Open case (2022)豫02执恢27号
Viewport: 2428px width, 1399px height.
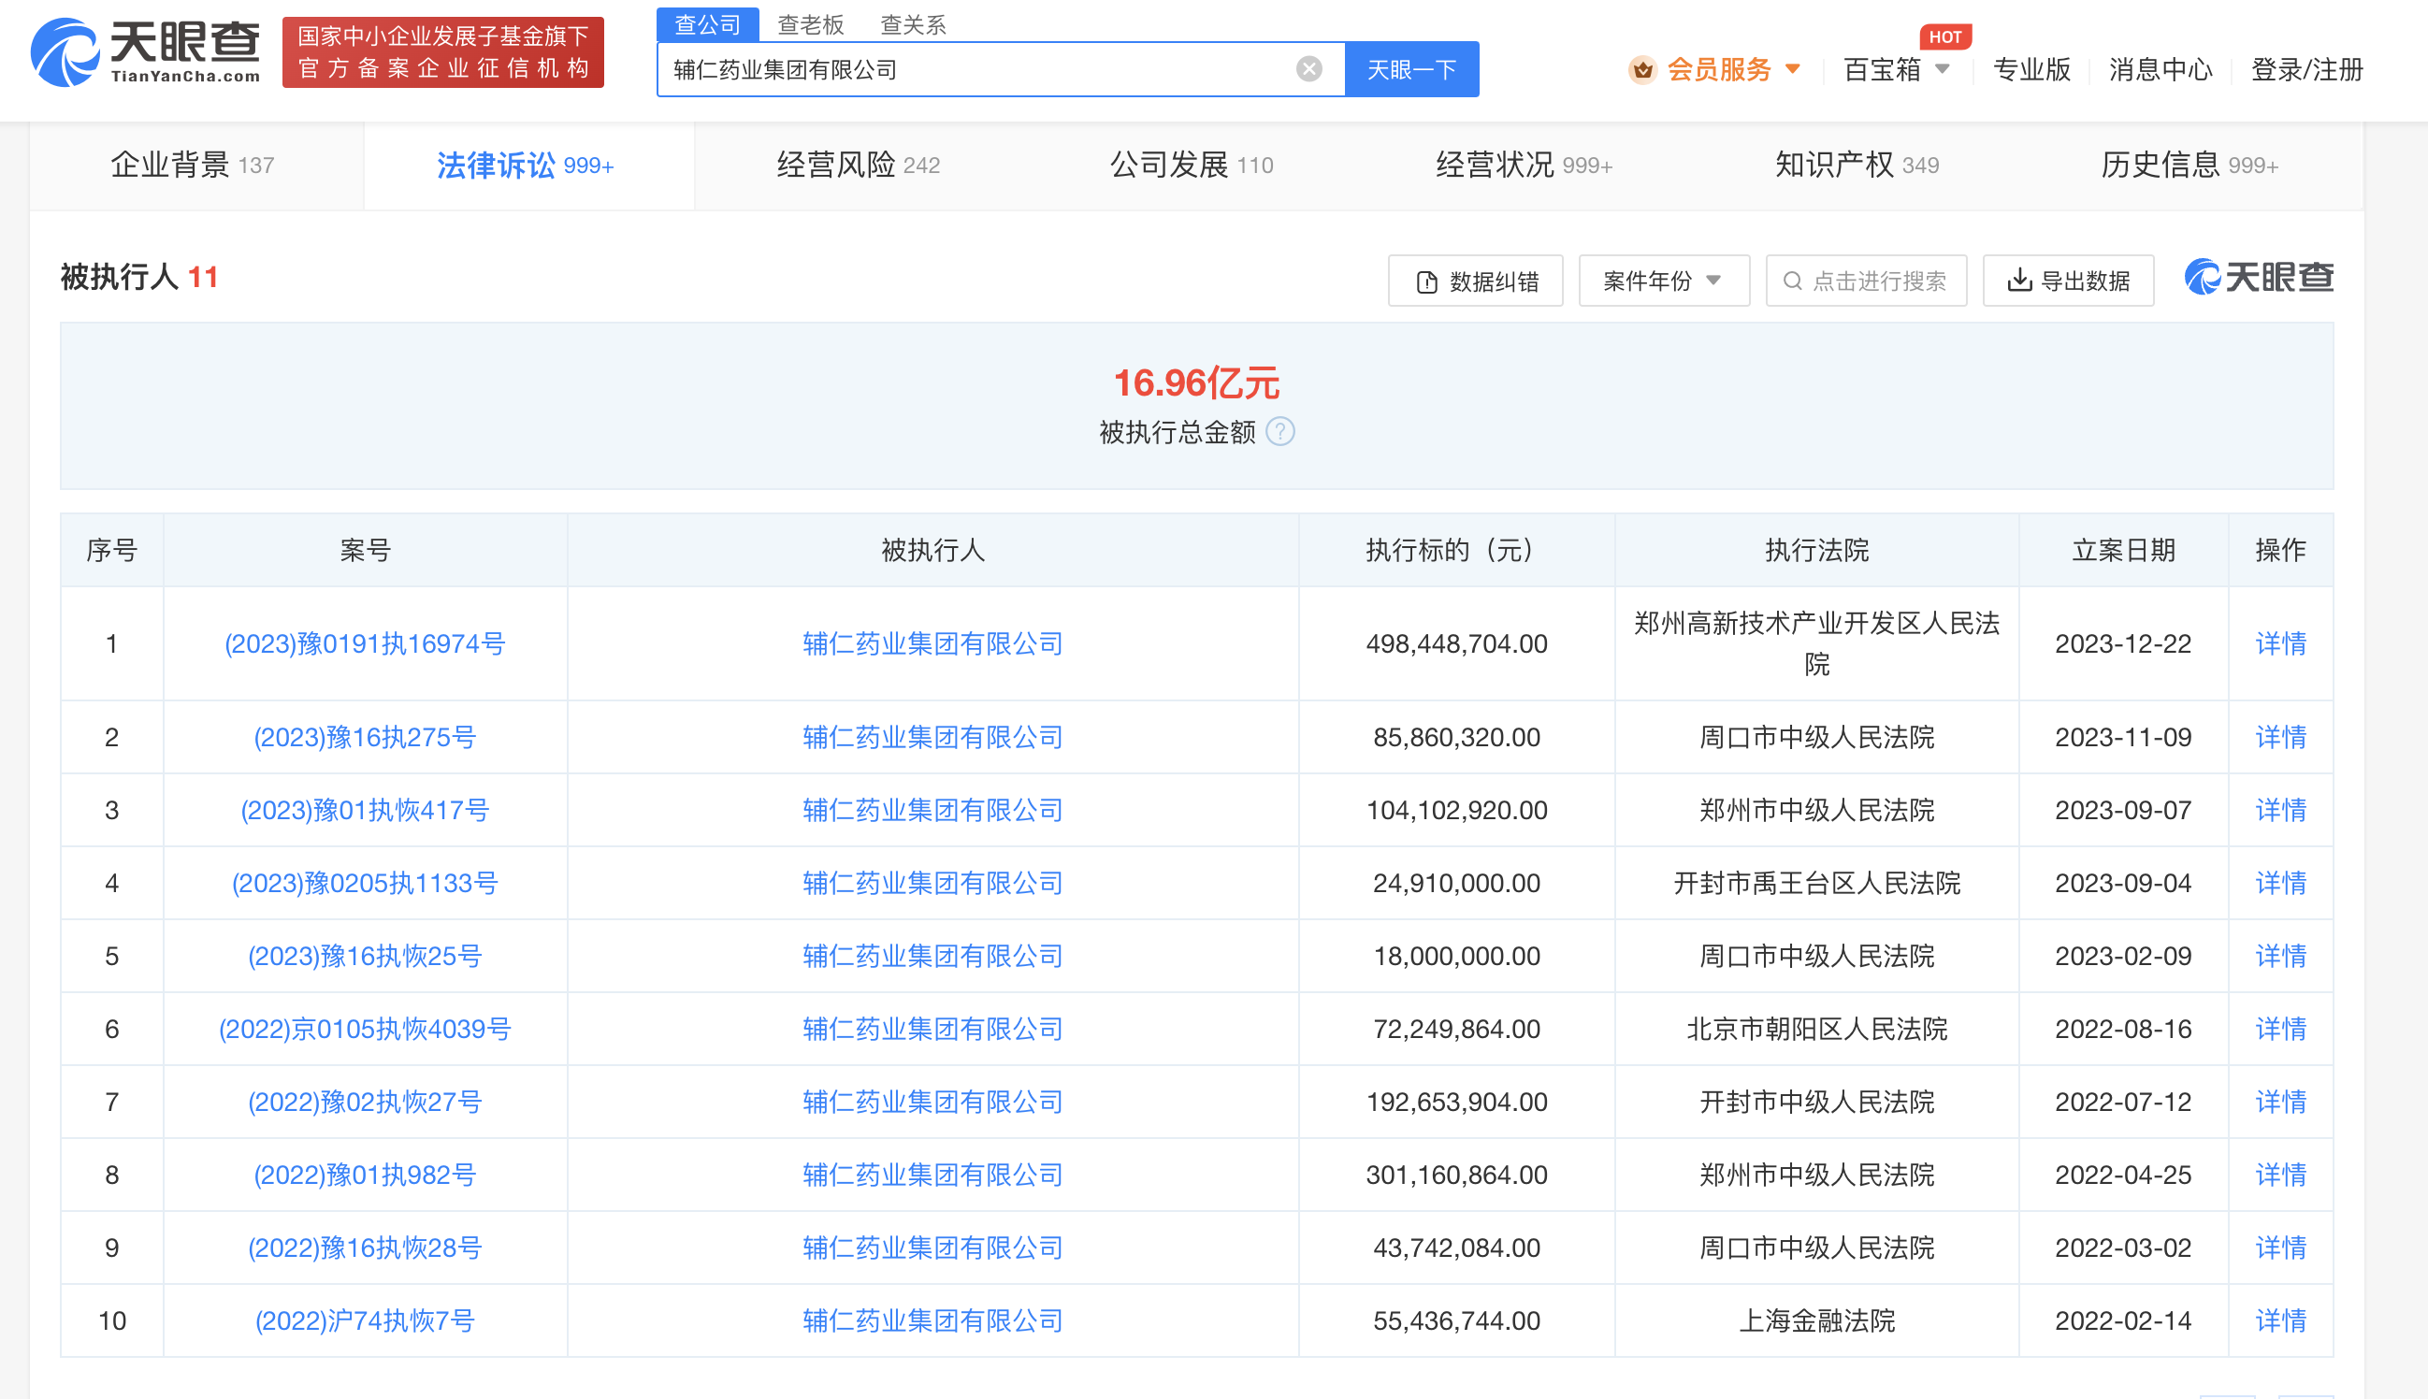(365, 1103)
